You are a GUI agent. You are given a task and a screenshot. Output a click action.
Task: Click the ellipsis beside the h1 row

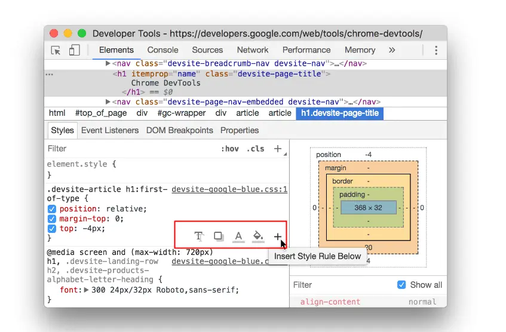click(x=49, y=74)
